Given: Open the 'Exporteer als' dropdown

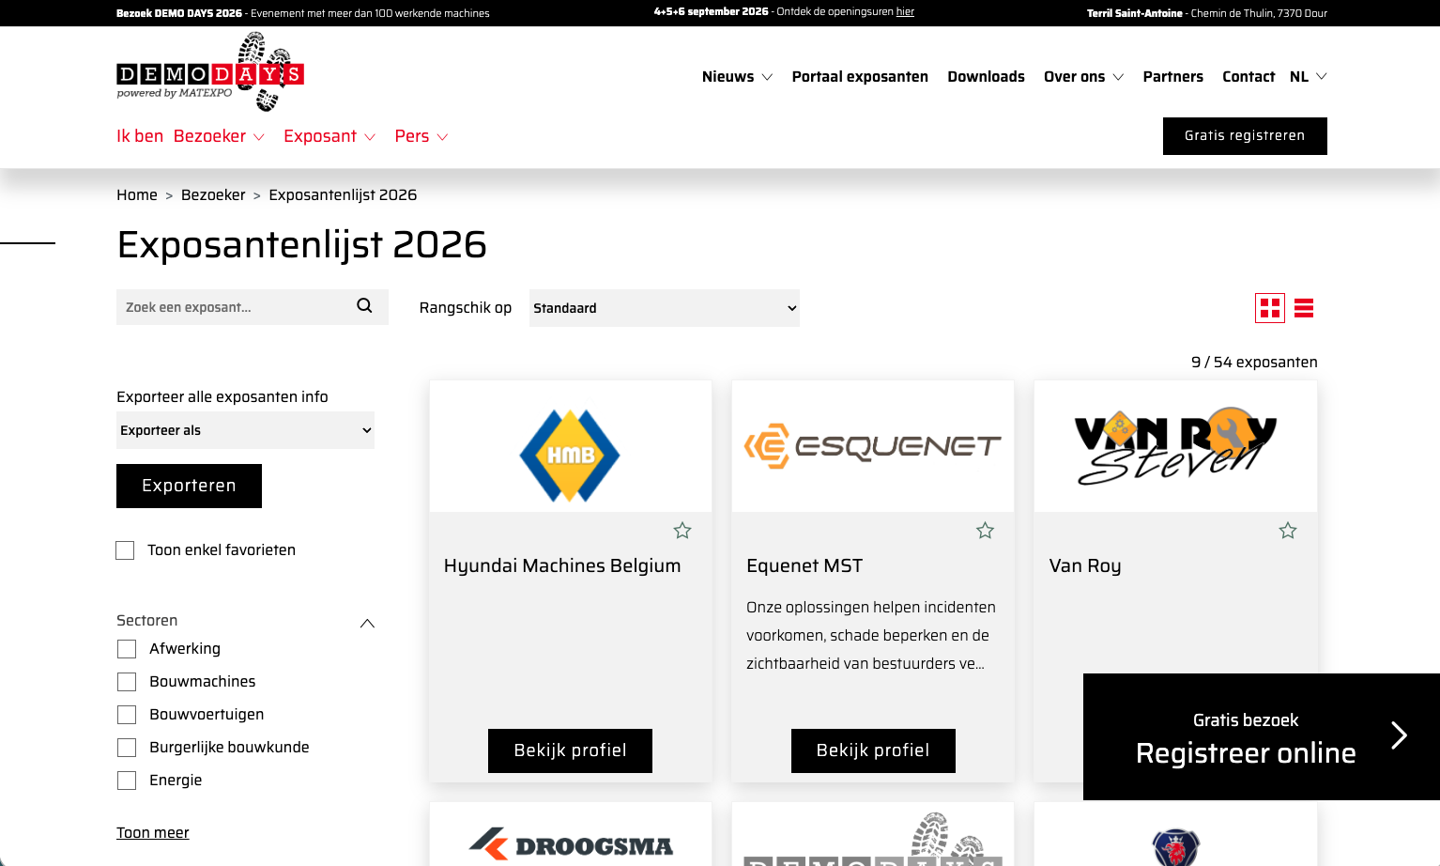Looking at the screenshot, I should (245, 430).
